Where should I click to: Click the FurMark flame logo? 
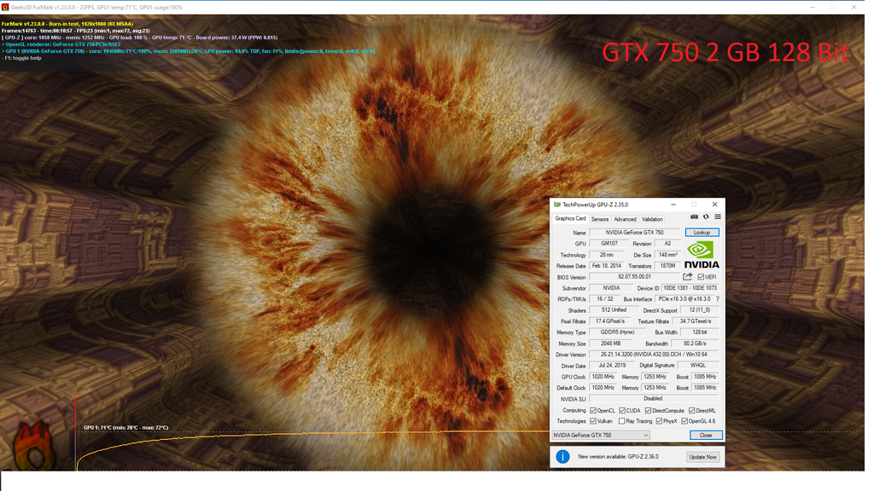pos(34,447)
